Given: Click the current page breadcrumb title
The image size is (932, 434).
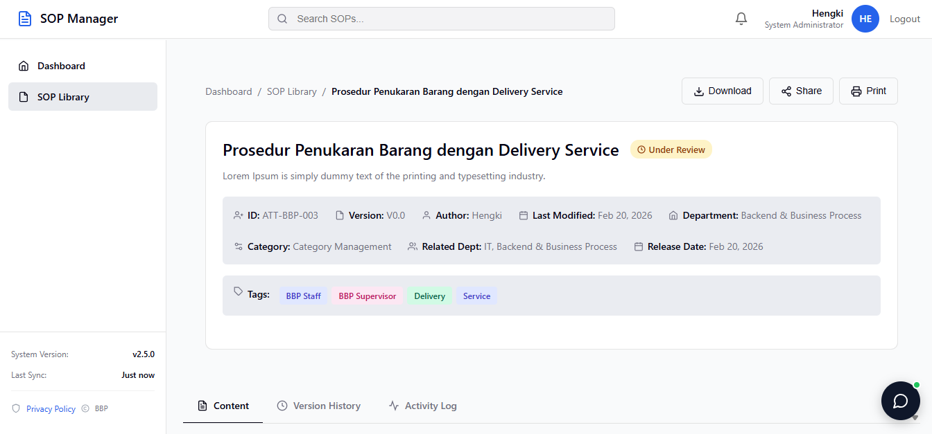Looking at the screenshot, I should point(447,91).
